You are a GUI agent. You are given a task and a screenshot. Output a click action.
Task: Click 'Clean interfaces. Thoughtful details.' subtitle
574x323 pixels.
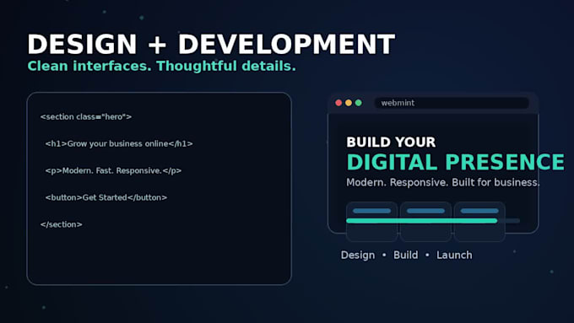(161, 67)
